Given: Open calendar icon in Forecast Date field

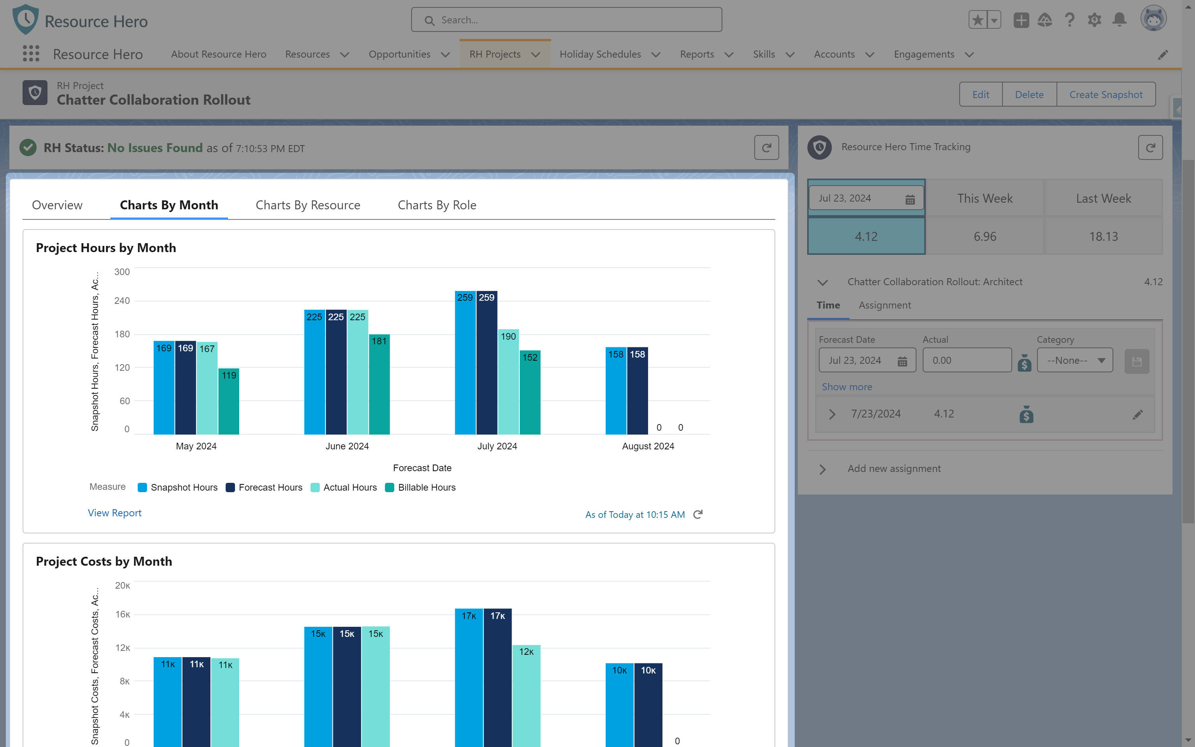Looking at the screenshot, I should click(902, 361).
